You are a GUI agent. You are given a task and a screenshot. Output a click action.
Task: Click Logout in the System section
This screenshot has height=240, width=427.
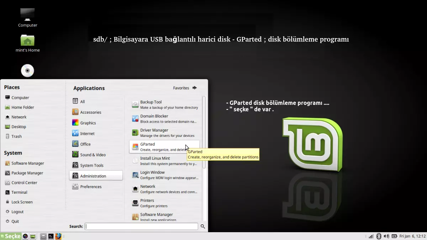tap(17, 212)
